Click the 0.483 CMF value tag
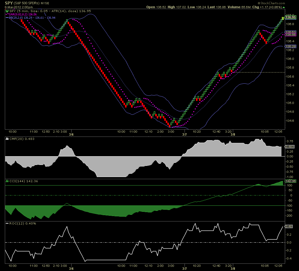Image resolution: width=299 pixels, height=271 pixels. [x=290, y=147]
